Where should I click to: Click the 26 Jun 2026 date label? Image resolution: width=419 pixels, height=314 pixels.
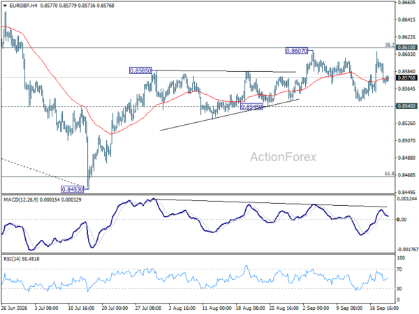coord(15,308)
